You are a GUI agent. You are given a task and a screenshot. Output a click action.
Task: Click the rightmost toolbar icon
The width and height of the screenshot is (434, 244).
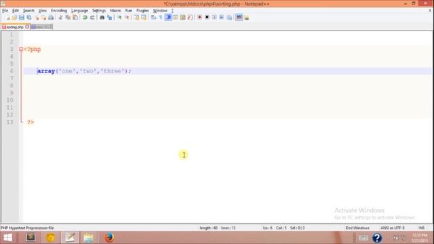coord(246,18)
